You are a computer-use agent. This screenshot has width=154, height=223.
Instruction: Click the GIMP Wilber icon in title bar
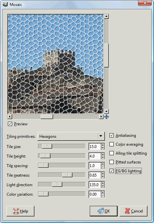[x=5, y=4]
